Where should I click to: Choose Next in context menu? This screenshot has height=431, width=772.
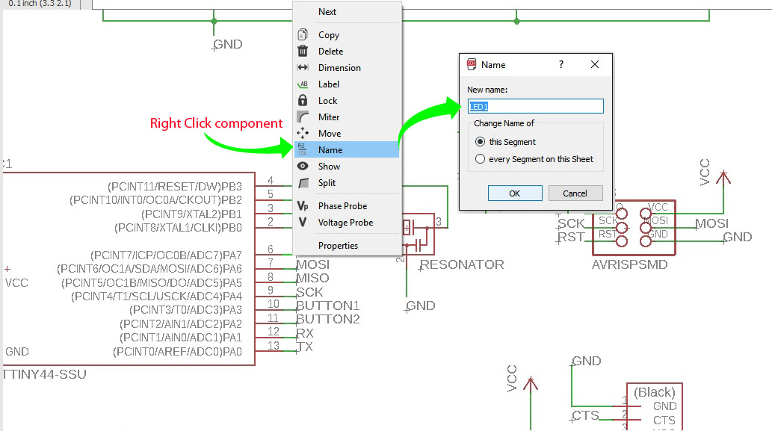[347, 12]
